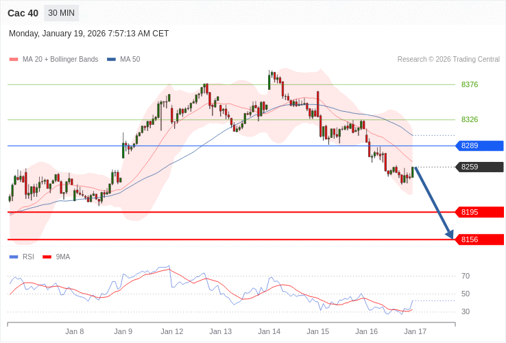Click the blue downward arrow head
Image resolution: width=506 pixels, height=343 pixels.
(450, 234)
